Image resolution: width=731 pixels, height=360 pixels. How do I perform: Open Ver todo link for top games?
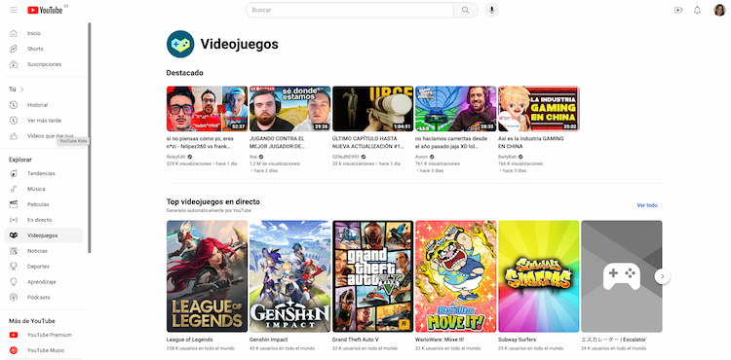click(x=647, y=205)
